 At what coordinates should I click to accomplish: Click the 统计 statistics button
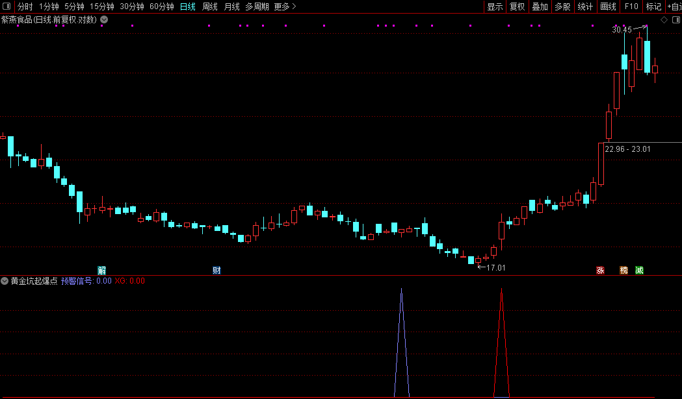pyautogui.click(x=585, y=6)
